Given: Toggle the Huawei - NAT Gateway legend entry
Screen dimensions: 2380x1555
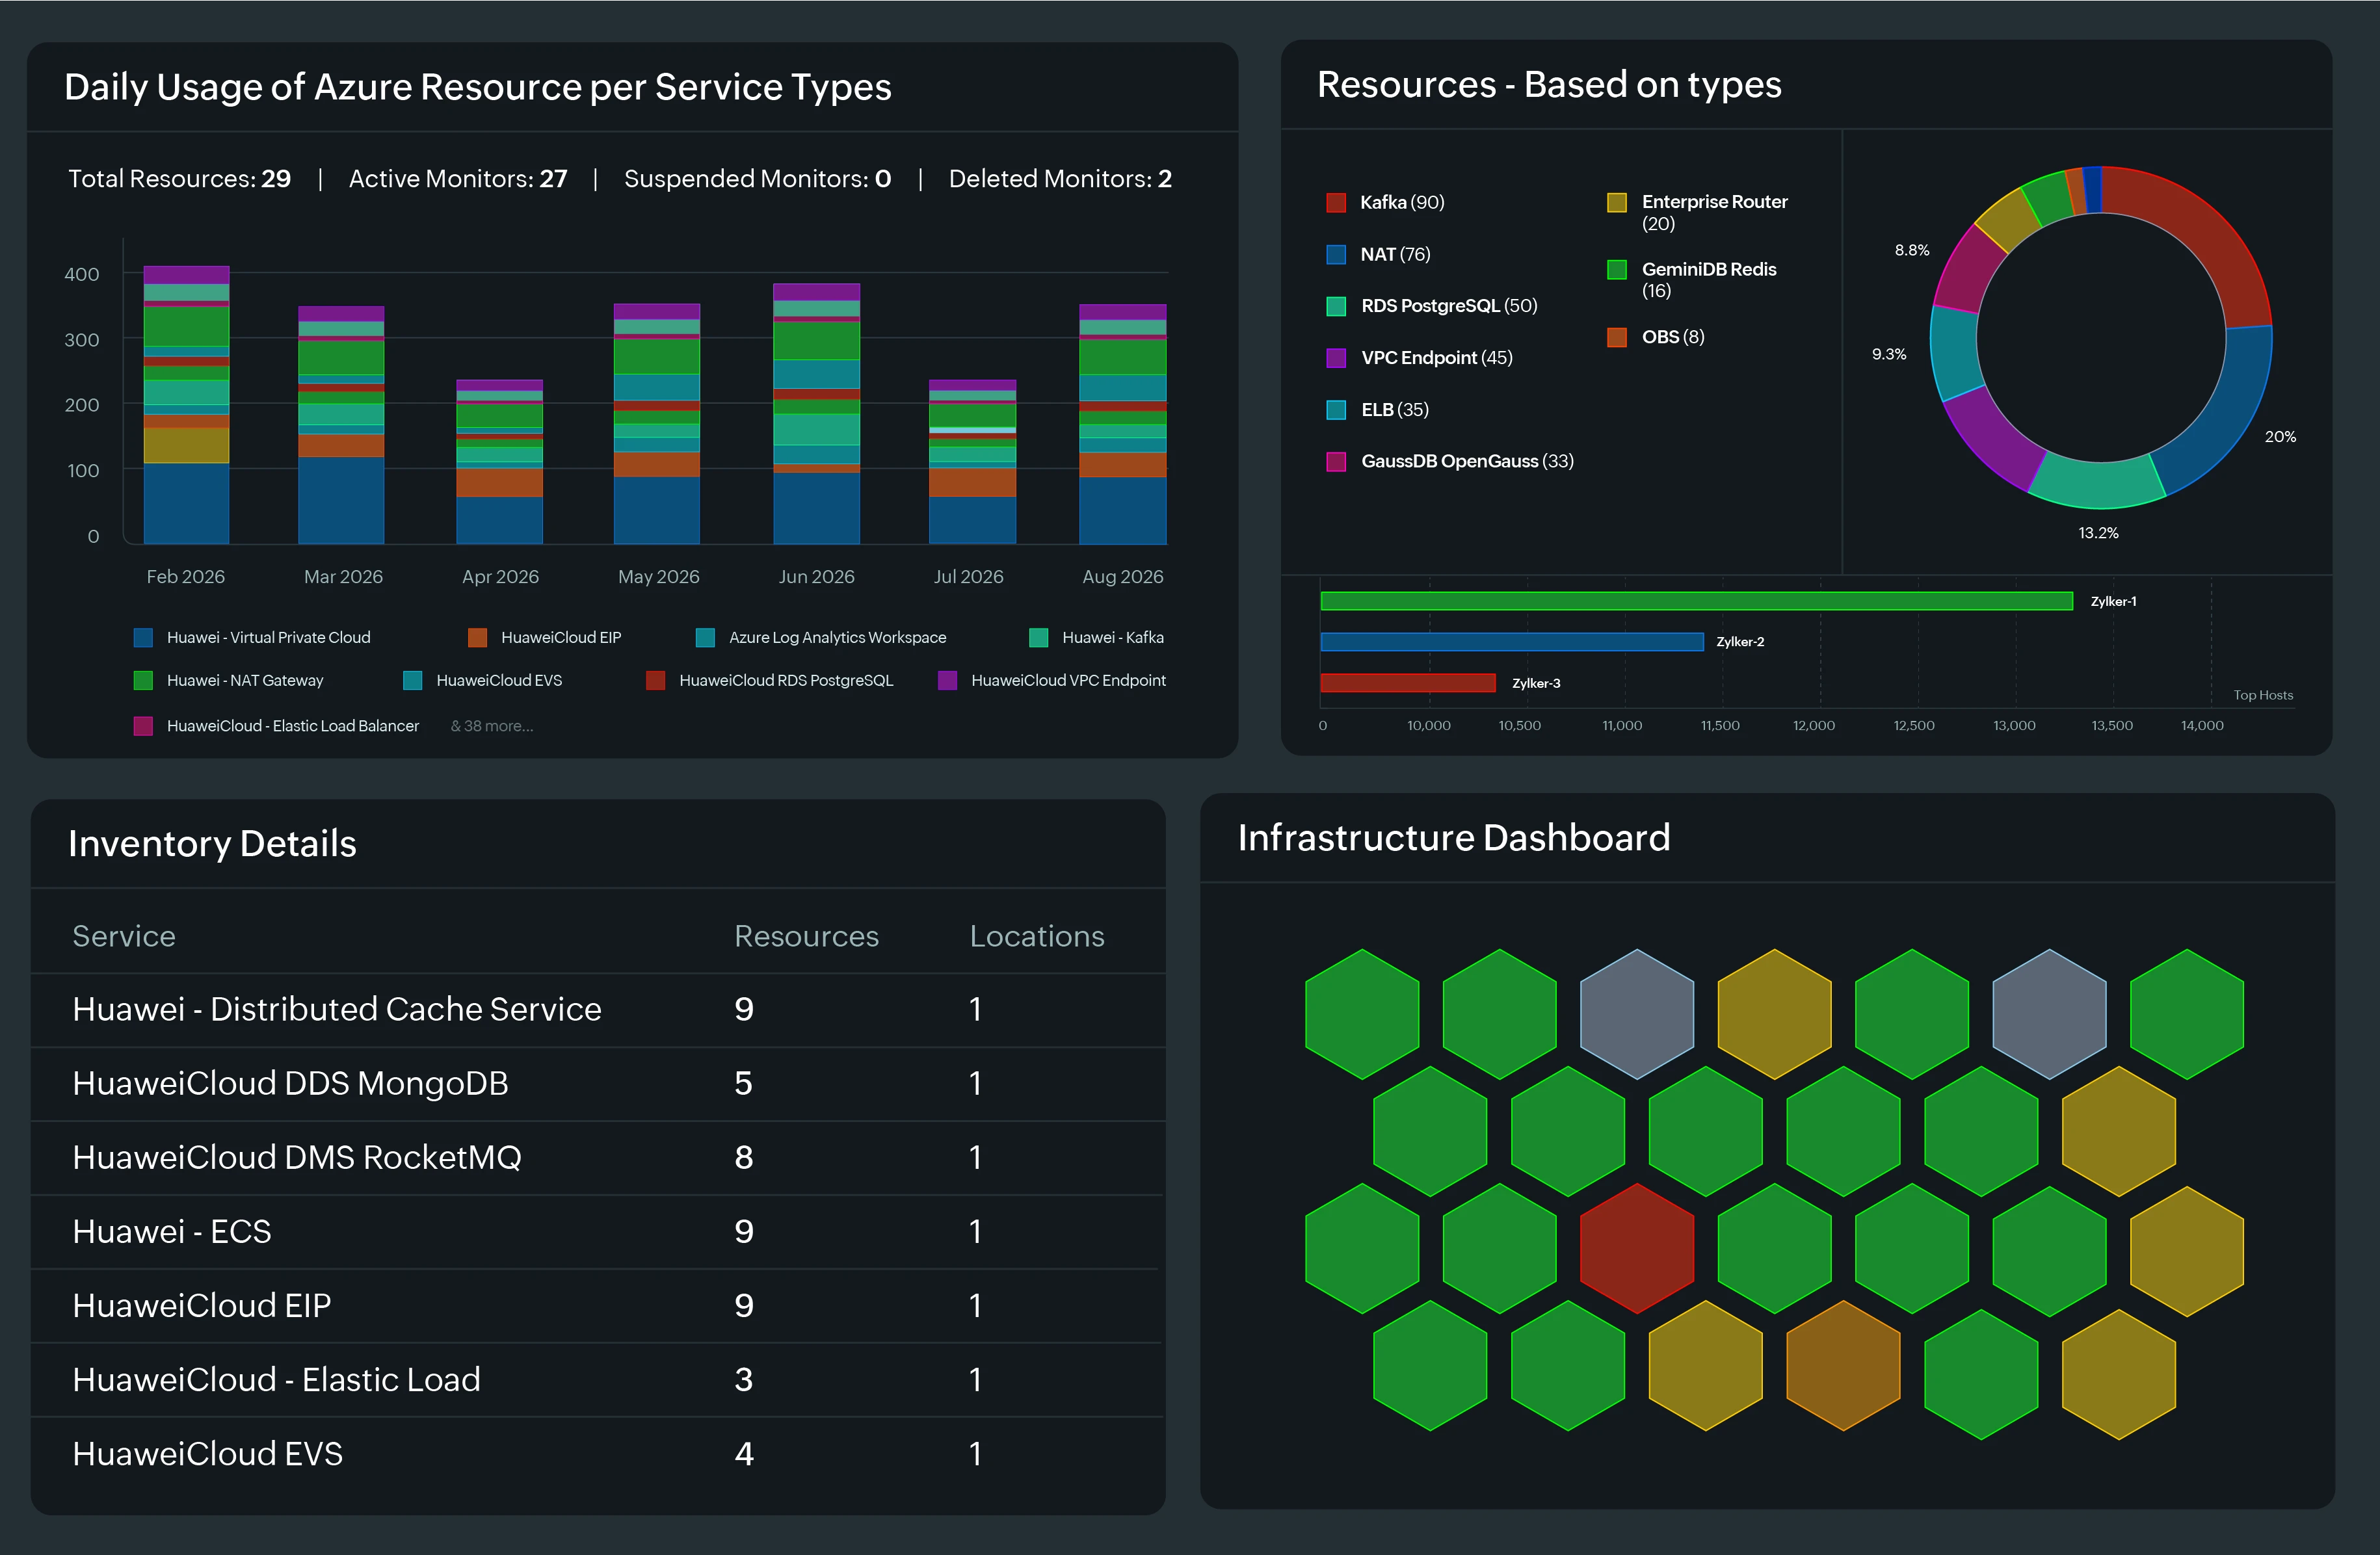Looking at the screenshot, I should pos(228,681).
